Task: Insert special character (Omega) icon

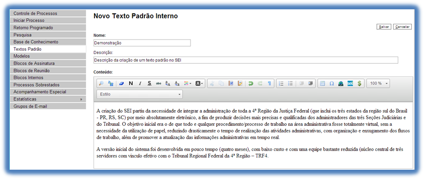Action: coord(332,83)
